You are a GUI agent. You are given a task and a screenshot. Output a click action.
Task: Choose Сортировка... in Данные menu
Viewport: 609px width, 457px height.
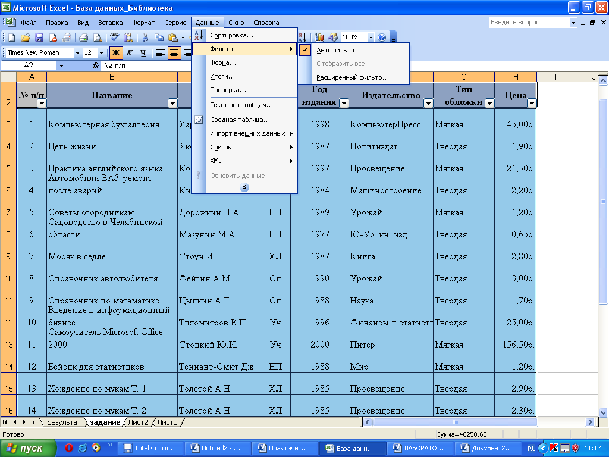[244, 35]
